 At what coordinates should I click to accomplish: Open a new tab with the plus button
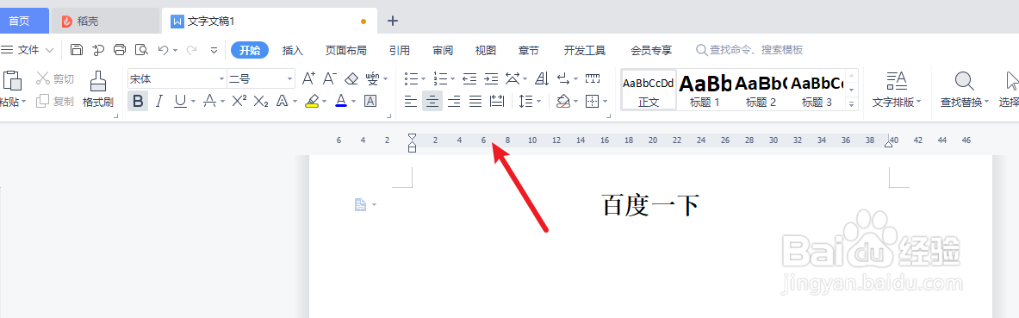pos(392,21)
